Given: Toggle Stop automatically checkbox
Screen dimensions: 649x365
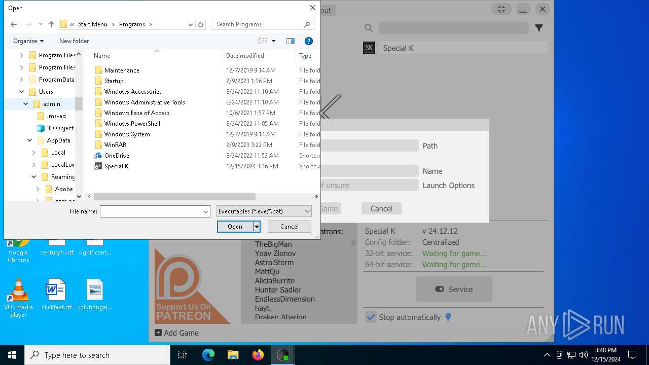Looking at the screenshot, I should (x=371, y=317).
